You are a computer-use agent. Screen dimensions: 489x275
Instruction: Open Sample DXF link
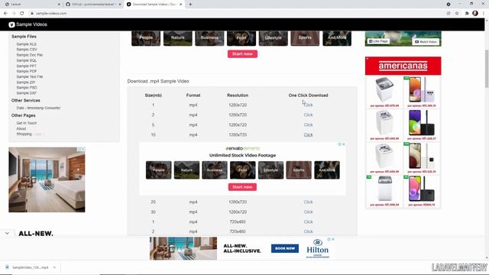pyautogui.click(x=27, y=93)
